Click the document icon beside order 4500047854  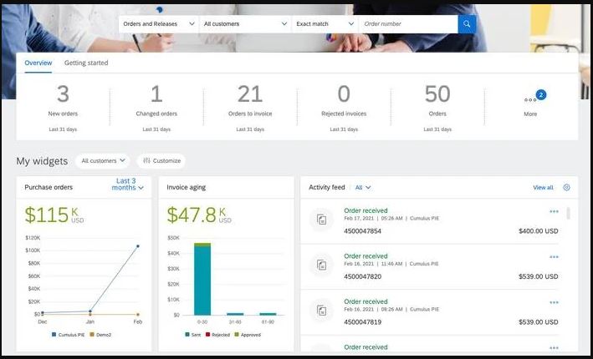click(x=321, y=220)
